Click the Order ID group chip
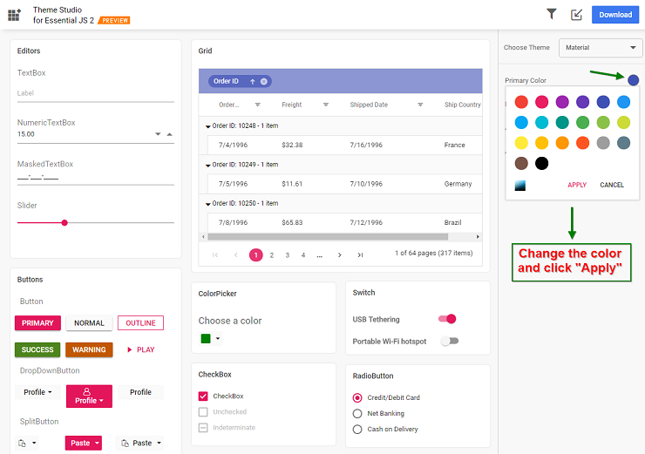This screenshot has height=454, width=645. (x=240, y=81)
